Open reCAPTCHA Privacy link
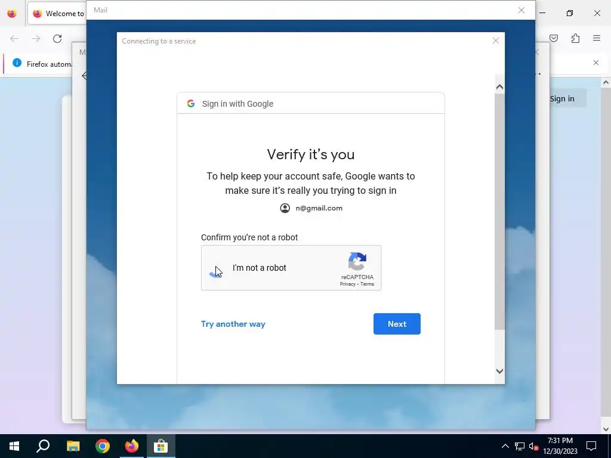Viewport: 611px width, 458px height. pyautogui.click(x=347, y=284)
